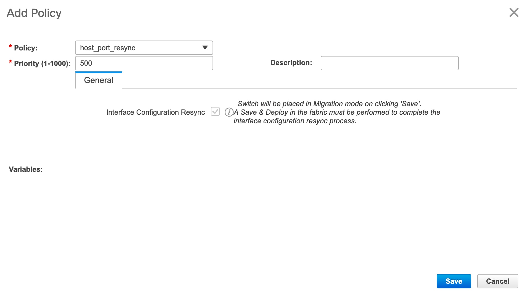Viewport: 525px width, 295px height.
Task: Click the 'Description:' field label
Action: click(291, 63)
